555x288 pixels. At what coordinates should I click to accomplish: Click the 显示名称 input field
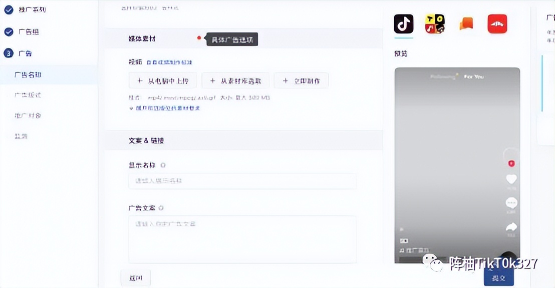click(242, 181)
